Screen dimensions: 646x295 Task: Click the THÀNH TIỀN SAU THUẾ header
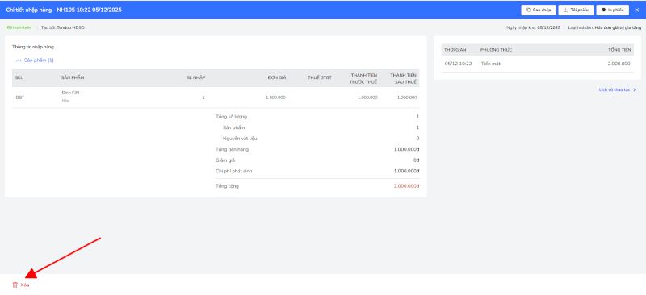tap(403, 78)
